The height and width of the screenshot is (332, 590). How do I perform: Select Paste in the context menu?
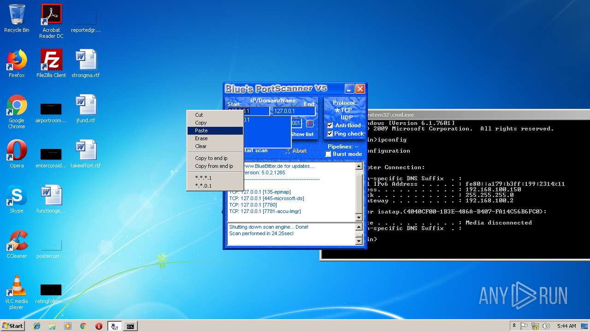click(x=215, y=130)
